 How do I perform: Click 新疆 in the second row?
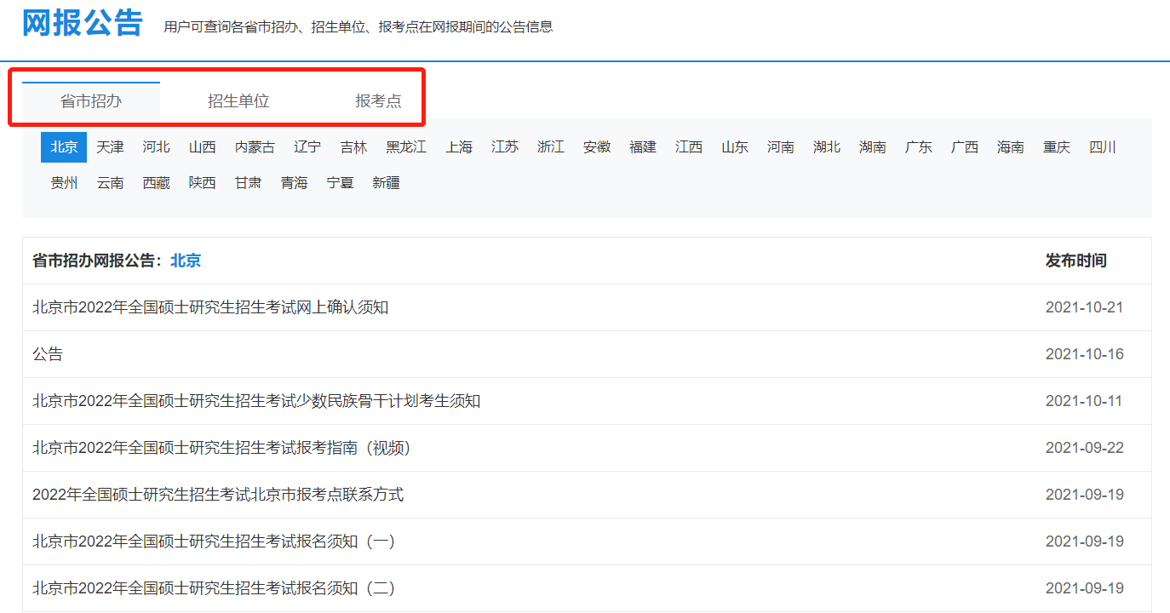386,183
